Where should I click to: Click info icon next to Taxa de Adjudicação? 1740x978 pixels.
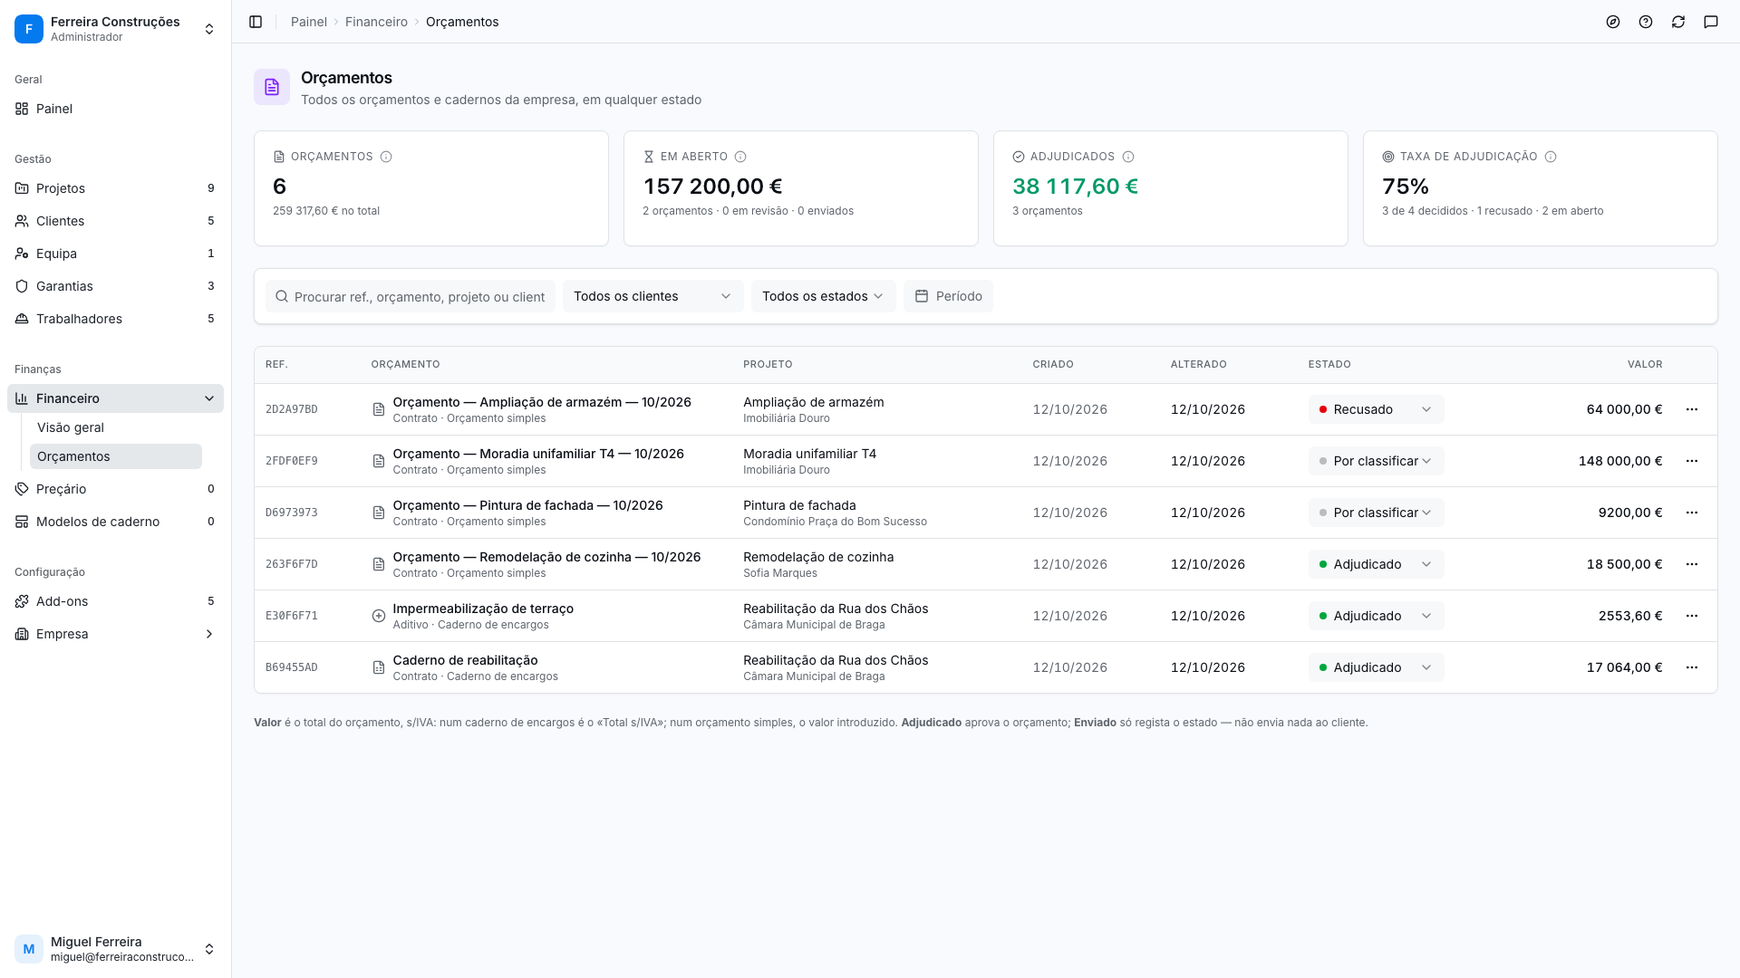[x=1551, y=157]
